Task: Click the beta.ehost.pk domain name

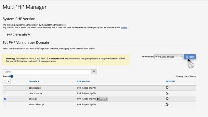Action: 35,93
